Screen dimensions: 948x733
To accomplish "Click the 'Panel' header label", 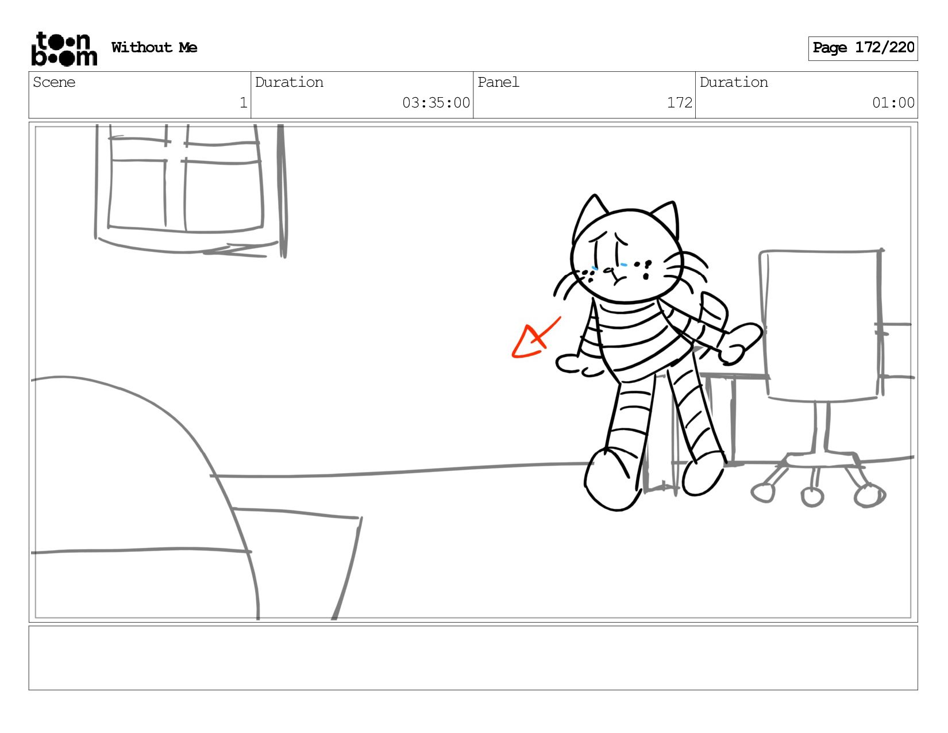I will pyautogui.click(x=498, y=82).
